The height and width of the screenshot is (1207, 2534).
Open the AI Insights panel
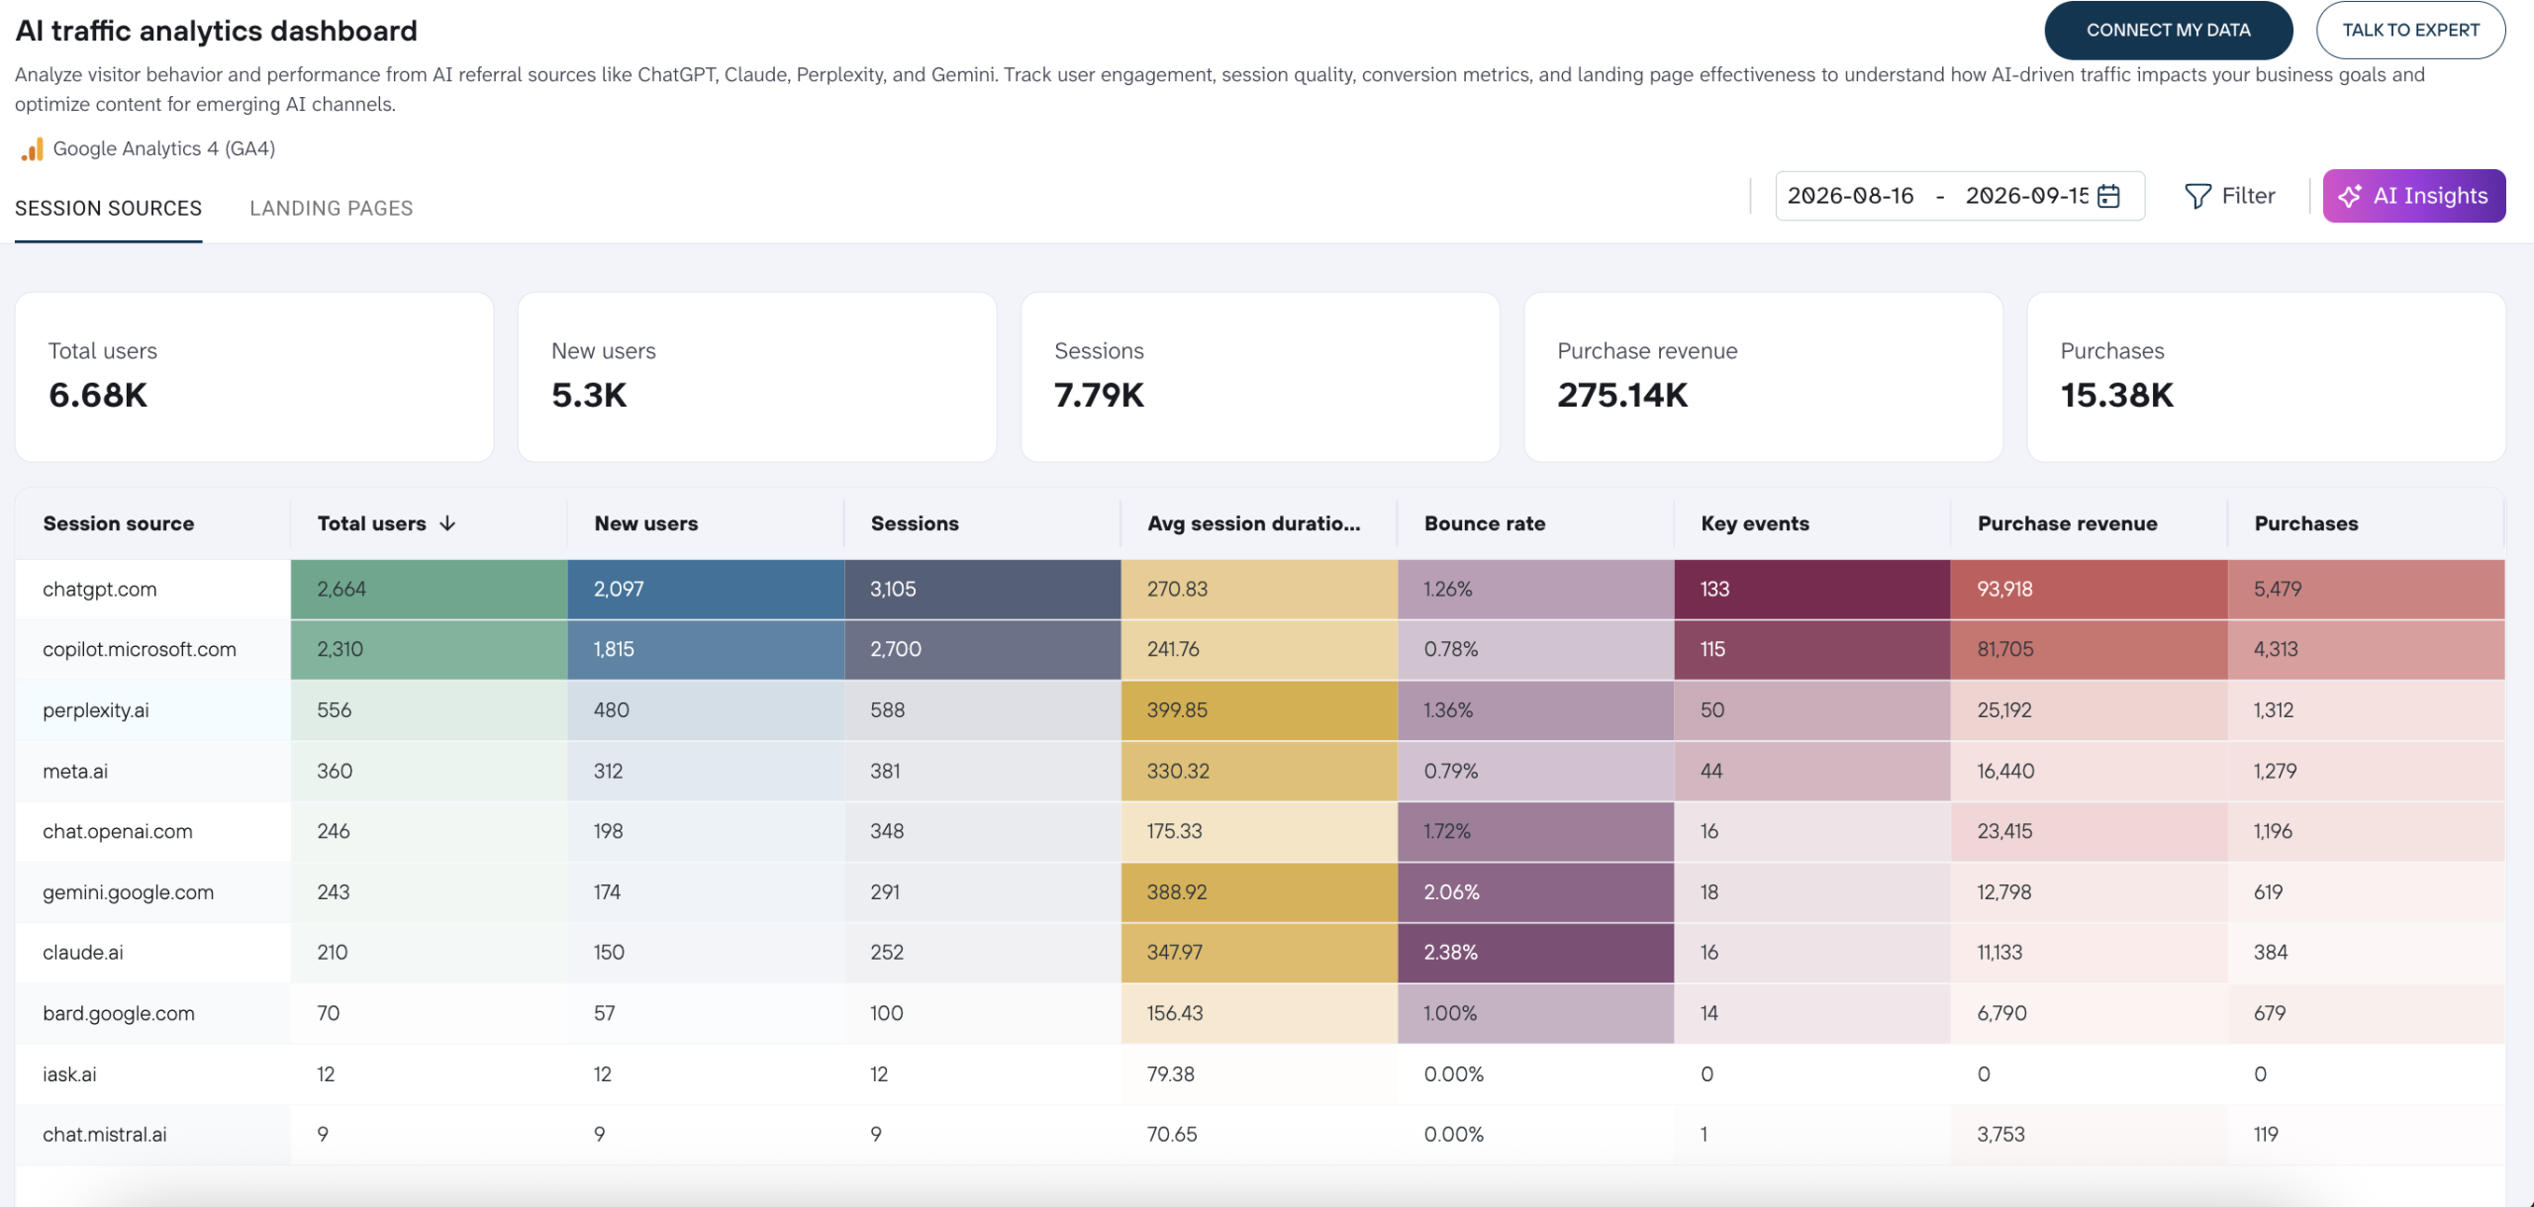(2414, 196)
